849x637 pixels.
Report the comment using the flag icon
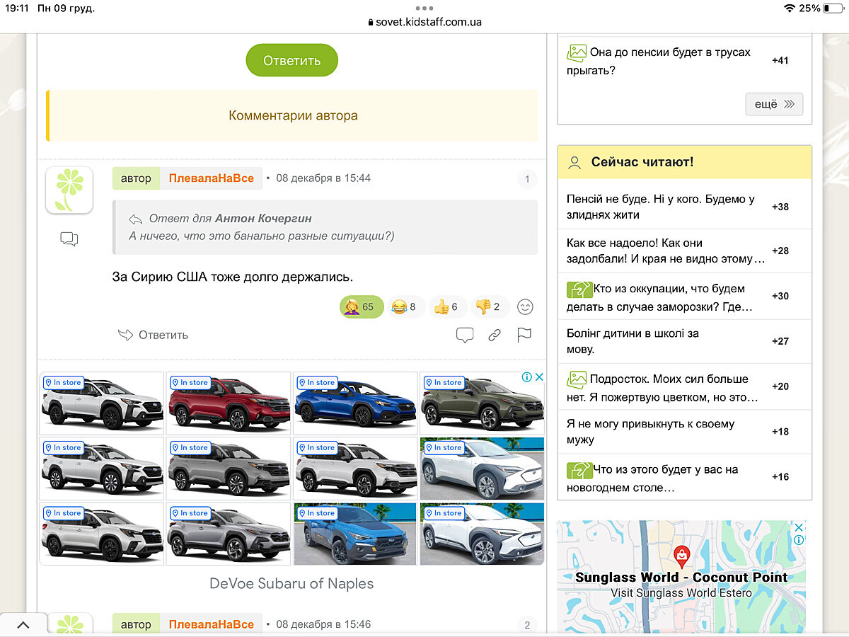click(524, 335)
